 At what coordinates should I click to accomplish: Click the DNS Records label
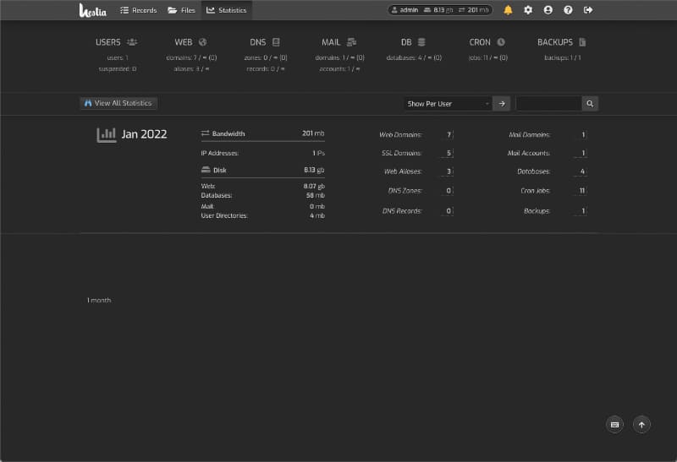(401, 211)
